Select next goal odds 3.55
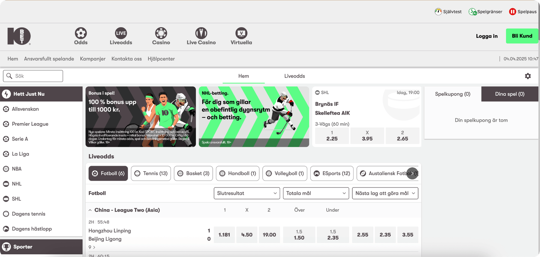The image size is (540, 257). [408, 235]
